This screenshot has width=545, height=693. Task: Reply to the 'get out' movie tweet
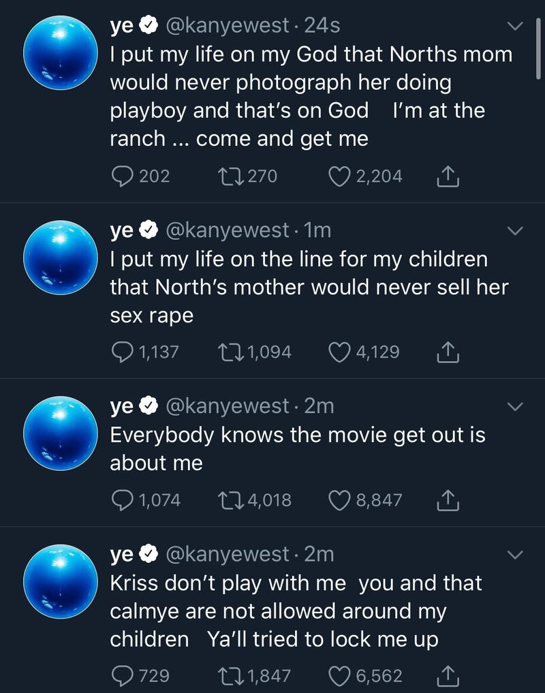(x=123, y=501)
